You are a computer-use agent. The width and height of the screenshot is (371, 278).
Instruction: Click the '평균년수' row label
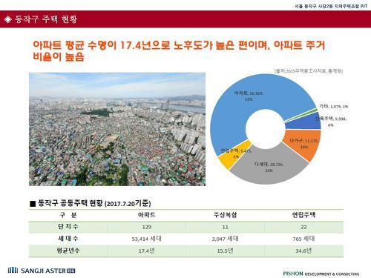(x=68, y=251)
